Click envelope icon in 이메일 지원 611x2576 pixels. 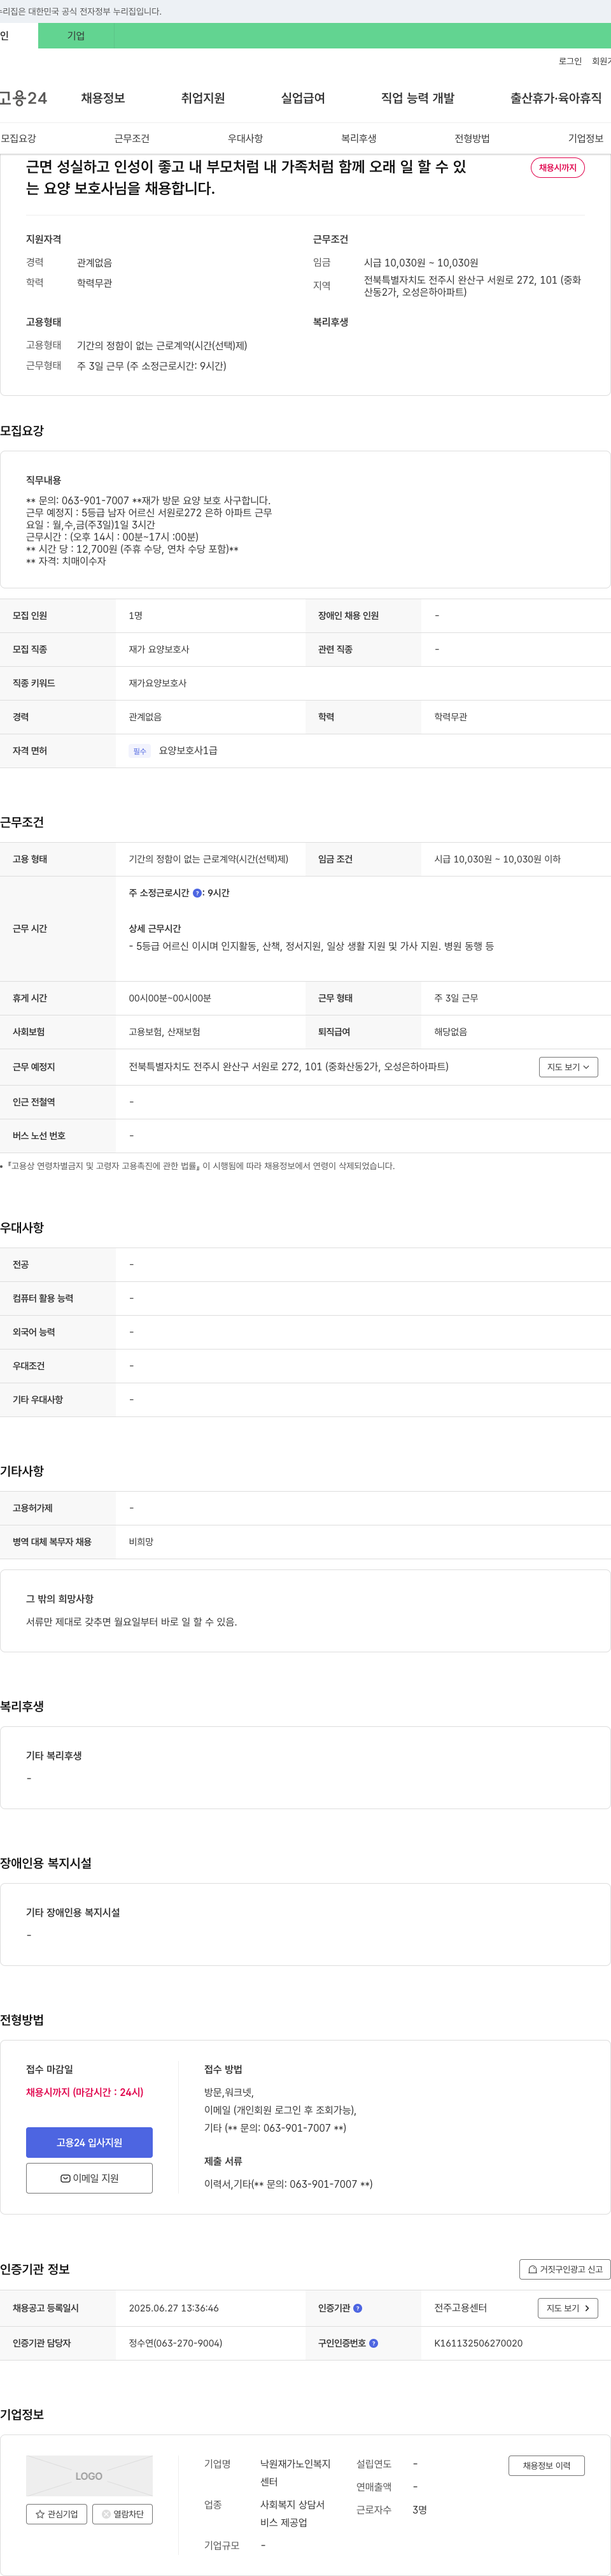point(65,2178)
